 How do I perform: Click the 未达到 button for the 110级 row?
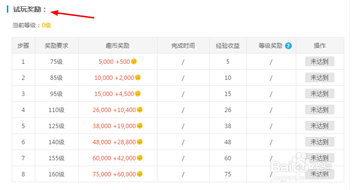[x=319, y=110]
